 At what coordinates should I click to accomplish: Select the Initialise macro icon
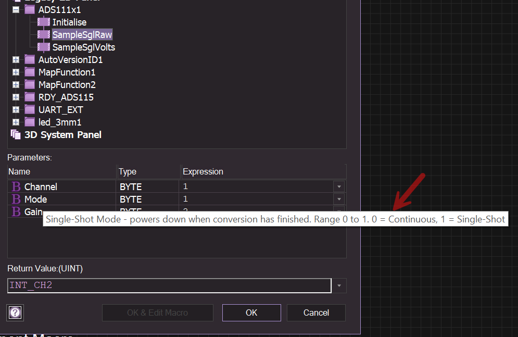tap(44, 22)
